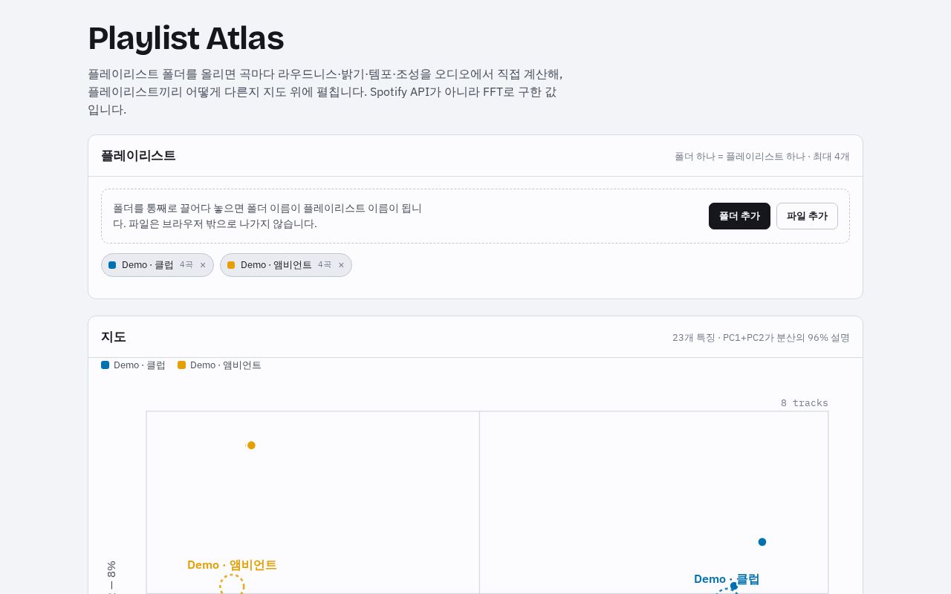Select the blue dot above the 클럽 map label
The width and height of the screenshot is (951, 594).
click(x=762, y=542)
